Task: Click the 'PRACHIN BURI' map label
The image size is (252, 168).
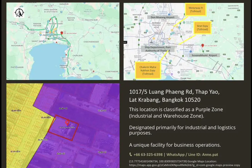Action: click(x=91, y=20)
